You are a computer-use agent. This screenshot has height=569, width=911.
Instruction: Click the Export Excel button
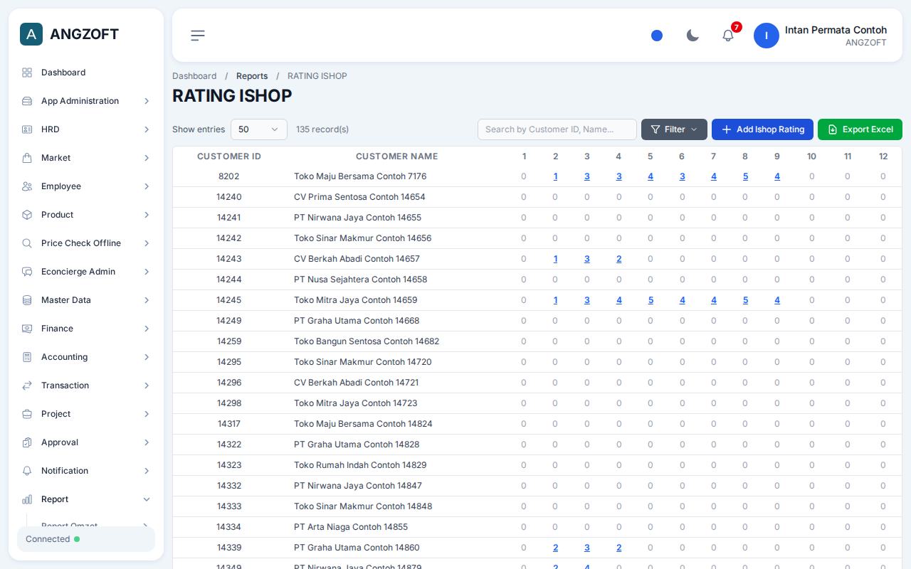(860, 129)
